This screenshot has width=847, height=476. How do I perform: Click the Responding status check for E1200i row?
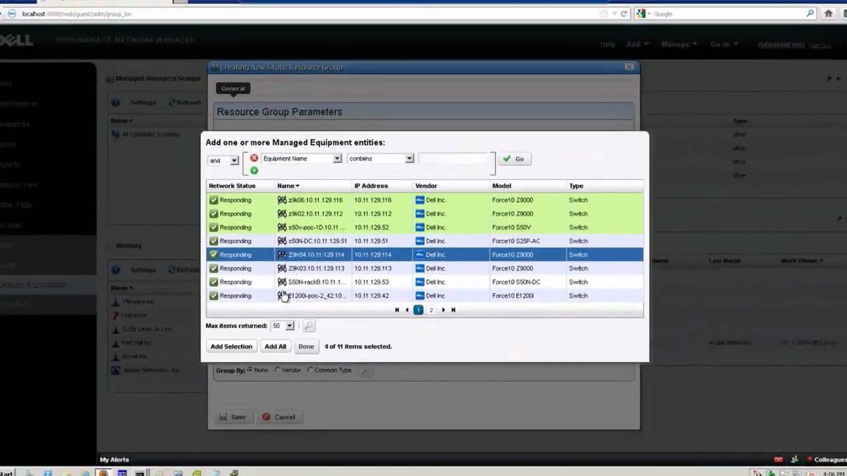tap(214, 296)
